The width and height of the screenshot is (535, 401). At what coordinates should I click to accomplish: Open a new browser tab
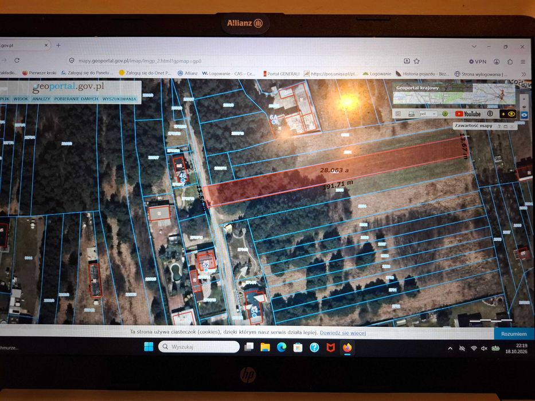click(x=58, y=45)
